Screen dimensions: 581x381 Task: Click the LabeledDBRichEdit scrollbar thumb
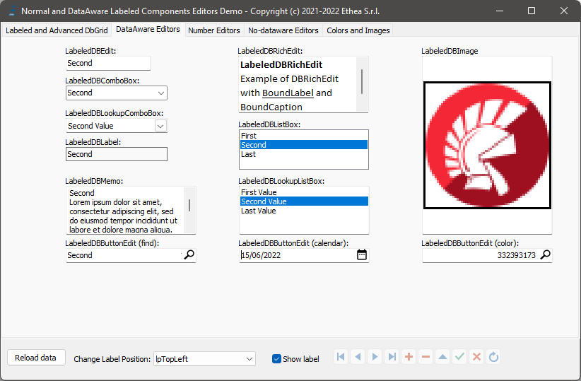[x=362, y=81]
